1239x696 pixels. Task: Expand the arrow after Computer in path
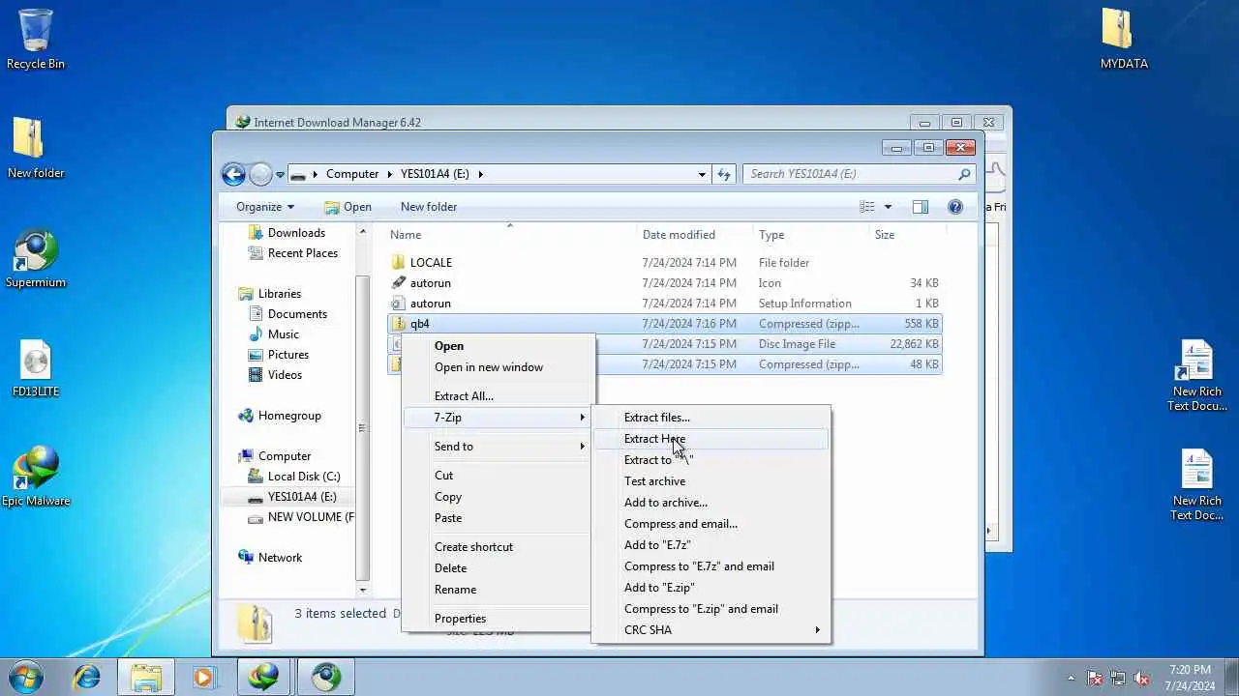coord(390,174)
